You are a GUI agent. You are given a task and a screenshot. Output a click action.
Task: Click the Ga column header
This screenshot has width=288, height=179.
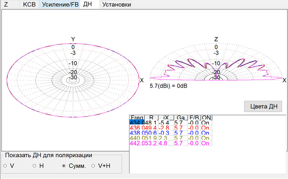coord(181,118)
